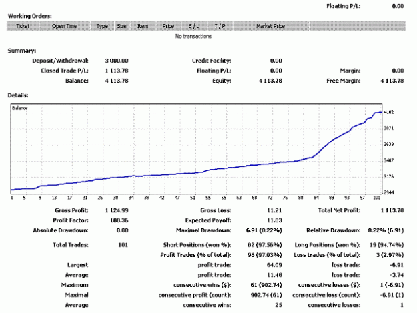The width and height of the screenshot is (417, 313).
Task: Select average profit trade value 11.48
Action: click(274, 275)
